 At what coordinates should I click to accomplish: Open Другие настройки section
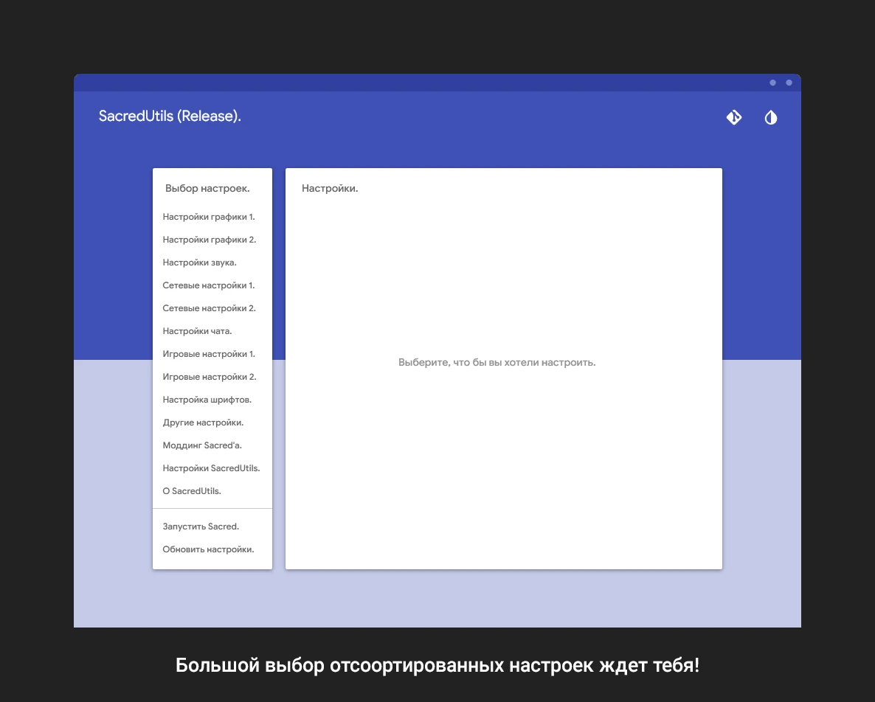202,422
